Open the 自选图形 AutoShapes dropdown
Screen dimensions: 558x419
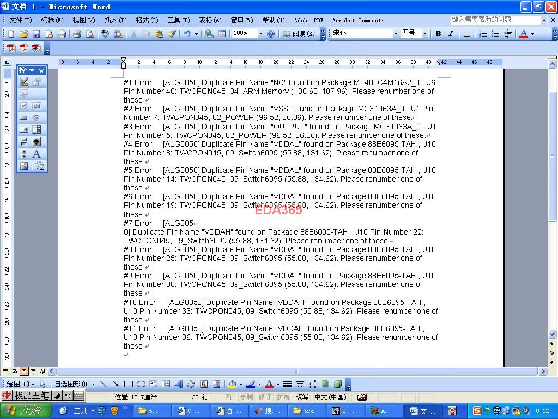(74, 384)
